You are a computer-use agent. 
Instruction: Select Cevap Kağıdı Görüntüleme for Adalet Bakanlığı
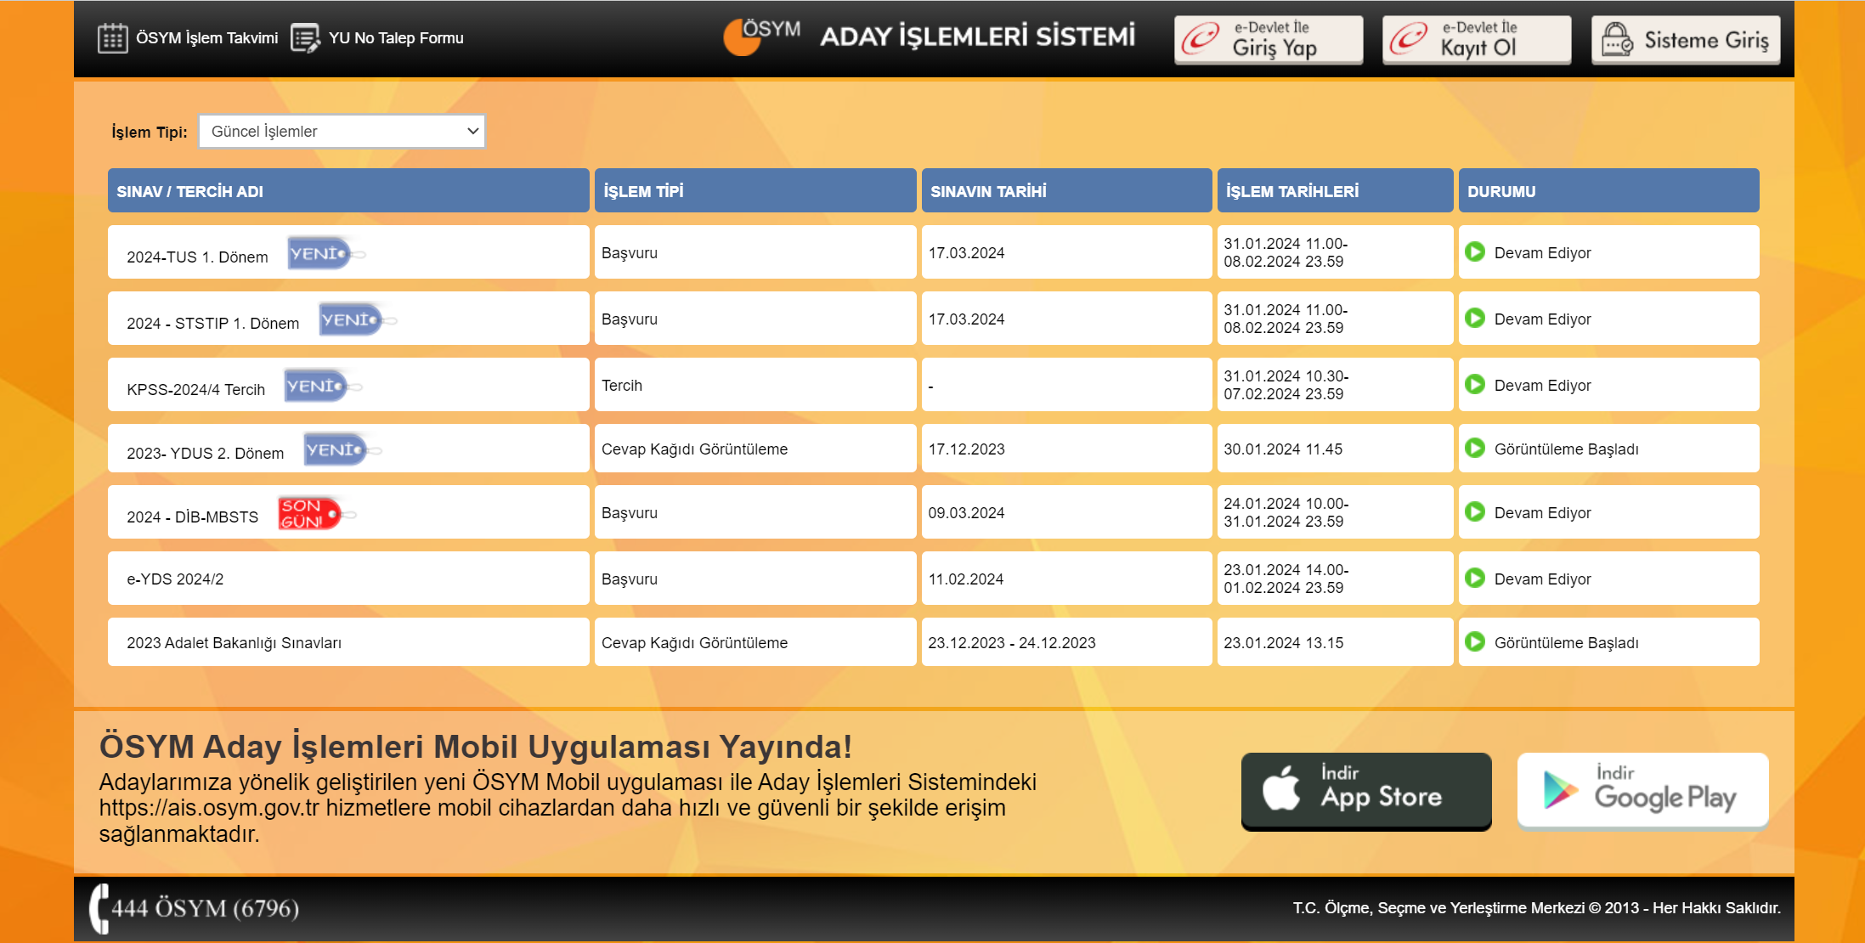[x=694, y=643]
